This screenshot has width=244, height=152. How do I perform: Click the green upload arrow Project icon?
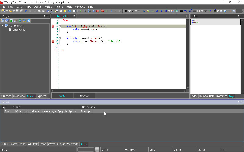20,21
